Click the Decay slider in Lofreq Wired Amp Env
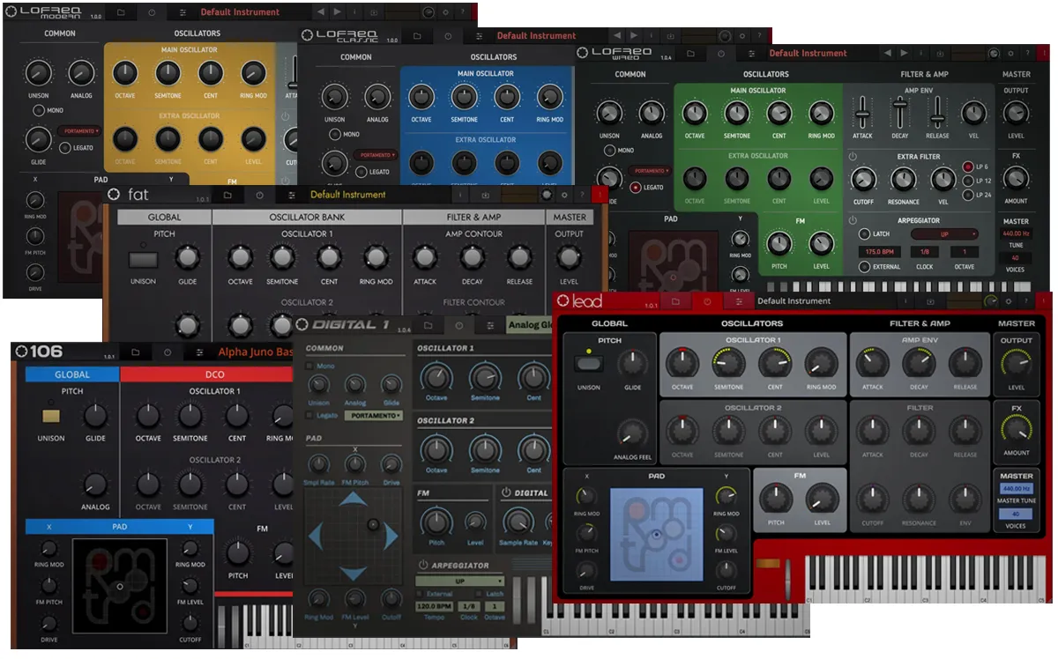This screenshot has height=659, width=1058. [900, 113]
